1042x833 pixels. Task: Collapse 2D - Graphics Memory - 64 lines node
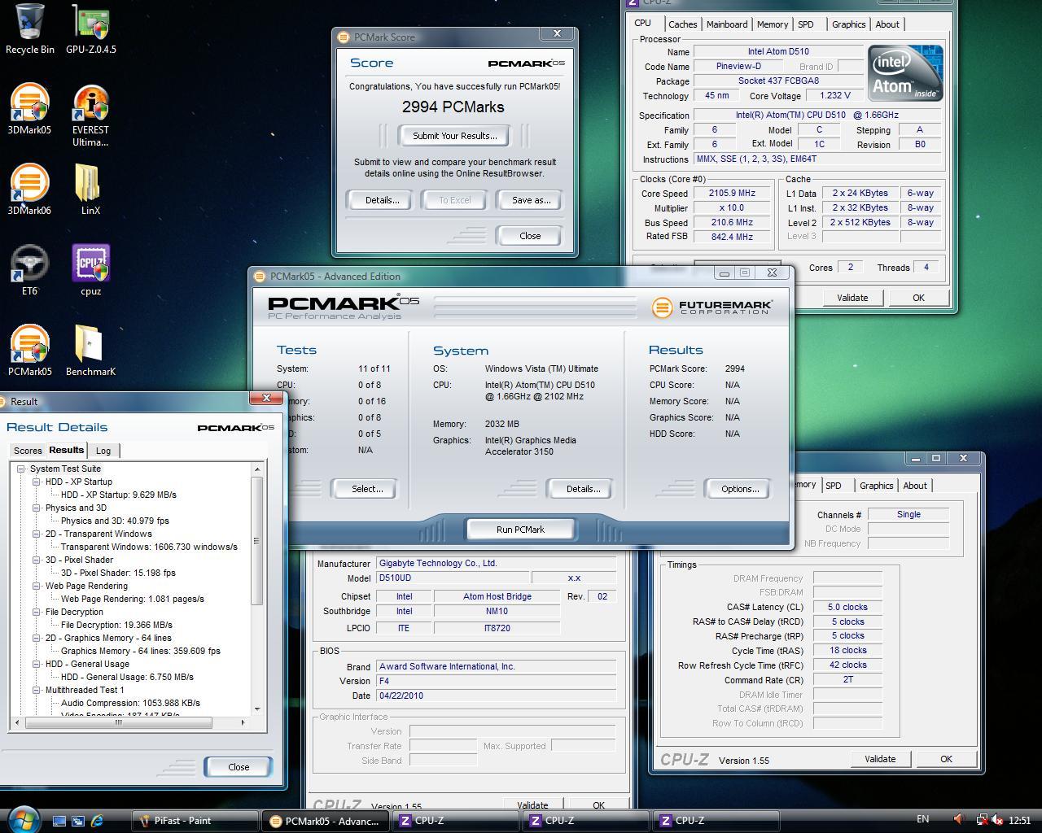point(36,638)
